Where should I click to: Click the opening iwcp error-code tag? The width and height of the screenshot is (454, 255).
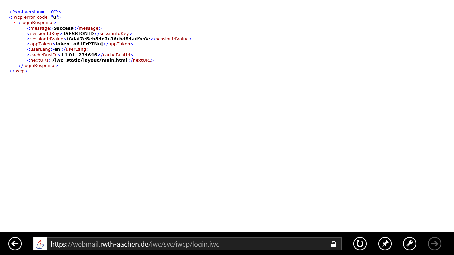35,17
